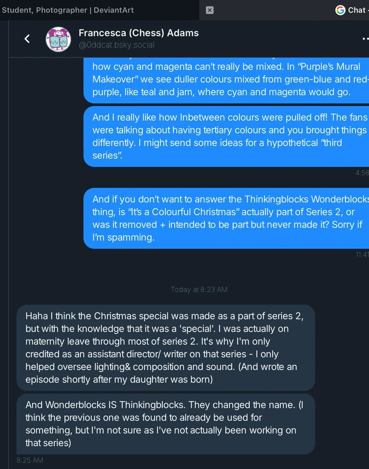Viewport: 369px width, 469px height.
Task: Close the DeviantArt browser tab
Action: 210,10
